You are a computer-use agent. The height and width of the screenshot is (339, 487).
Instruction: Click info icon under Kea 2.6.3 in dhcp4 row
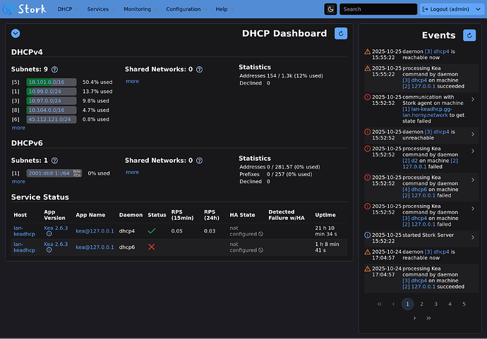(49, 233)
